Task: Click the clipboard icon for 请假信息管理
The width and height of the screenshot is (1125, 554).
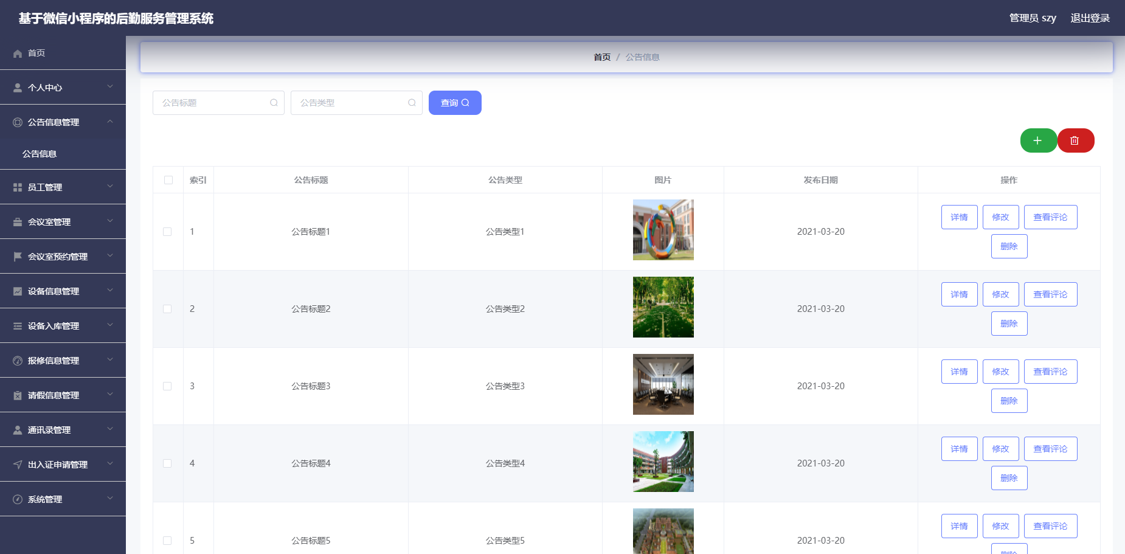Action: tap(18, 395)
